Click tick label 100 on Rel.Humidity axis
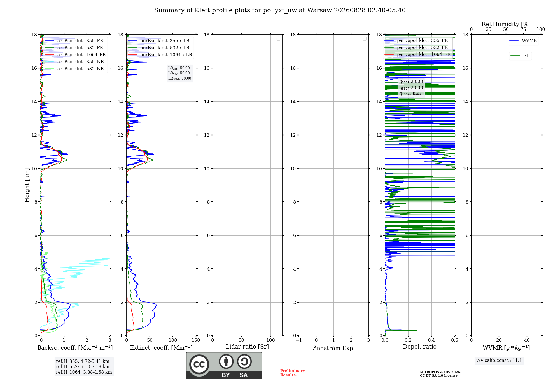The image size is (560, 381). [541, 29]
